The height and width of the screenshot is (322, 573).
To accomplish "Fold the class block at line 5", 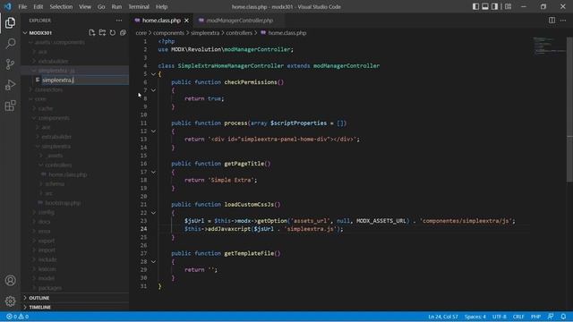I will pyautogui.click(x=153, y=74).
